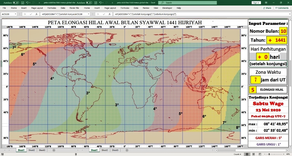Click the Cancel (X) formula icon in the left window
The height and width of the screenshot is (156, 292).
click(x=25, y=14)
